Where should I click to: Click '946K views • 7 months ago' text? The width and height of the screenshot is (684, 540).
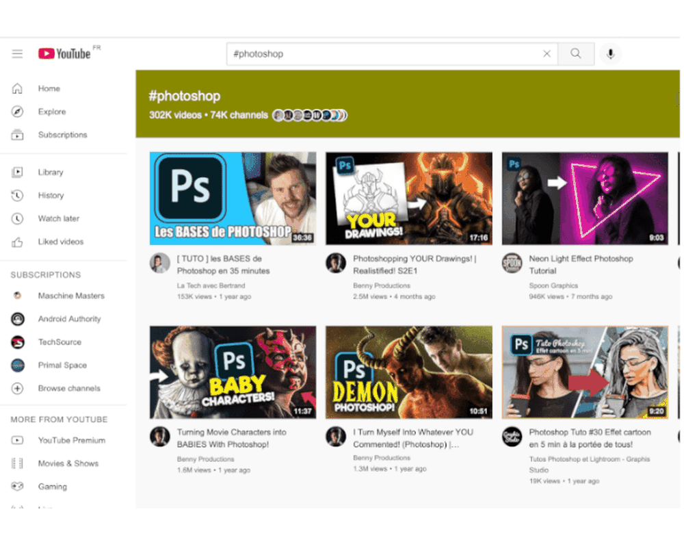point(570,297)
